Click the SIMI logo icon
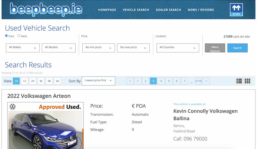 point(236,10)
